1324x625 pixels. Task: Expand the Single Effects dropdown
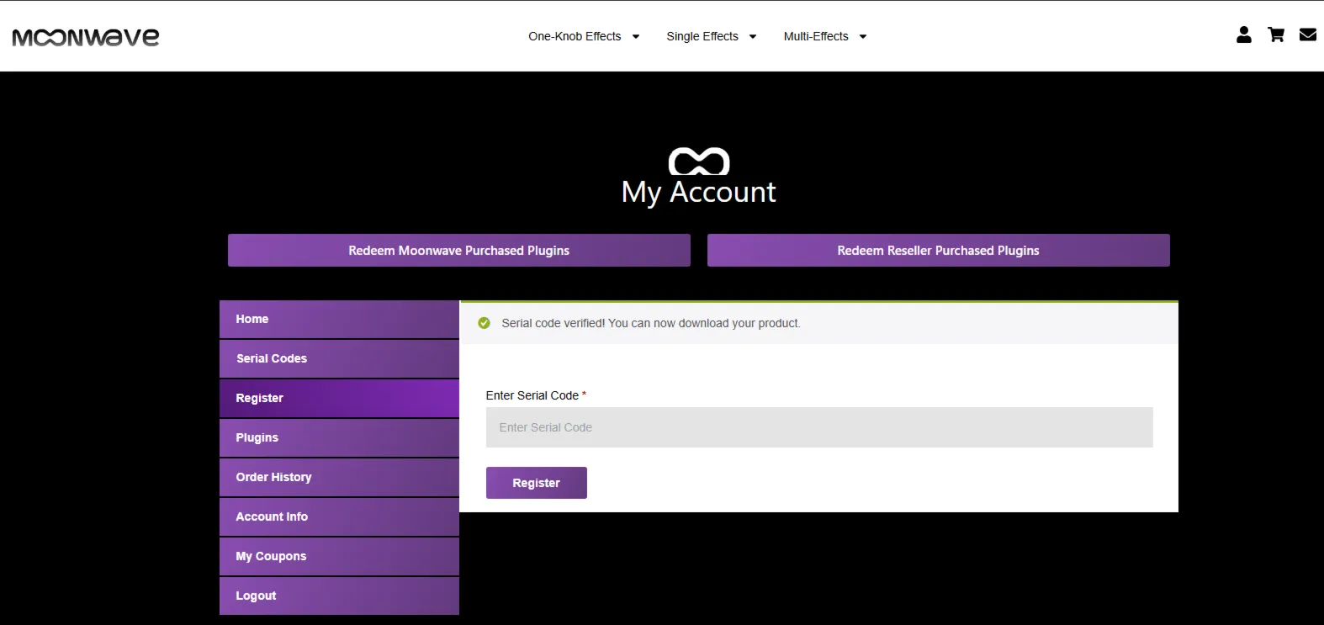[x=712, y=36]
